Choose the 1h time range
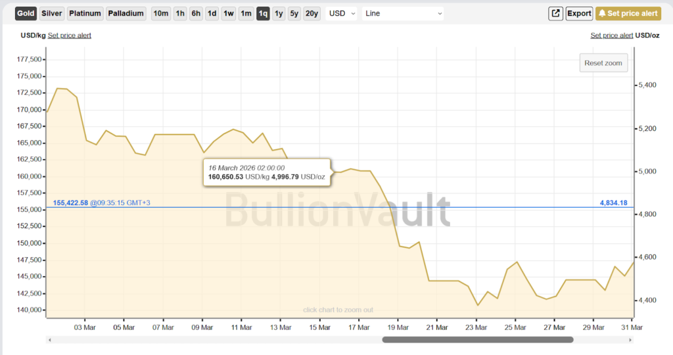673x355 pixels. pyautogui.click(x=180, y=13)
